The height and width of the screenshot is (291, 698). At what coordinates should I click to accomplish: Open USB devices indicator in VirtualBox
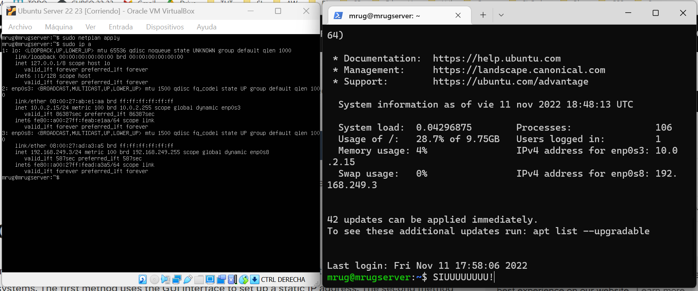188,279
